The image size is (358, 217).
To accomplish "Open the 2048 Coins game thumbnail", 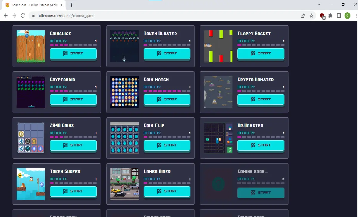I will [31, 138].
